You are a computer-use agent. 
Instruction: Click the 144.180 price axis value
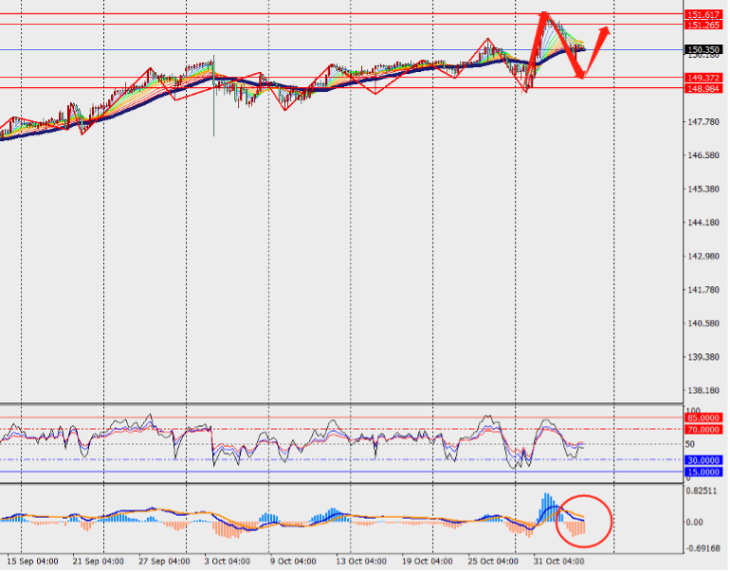coord(703,223)
